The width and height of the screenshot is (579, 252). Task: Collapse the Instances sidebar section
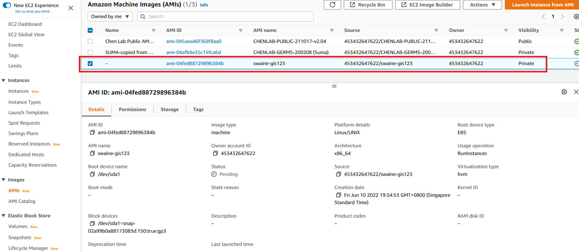[x=4, y=80]
